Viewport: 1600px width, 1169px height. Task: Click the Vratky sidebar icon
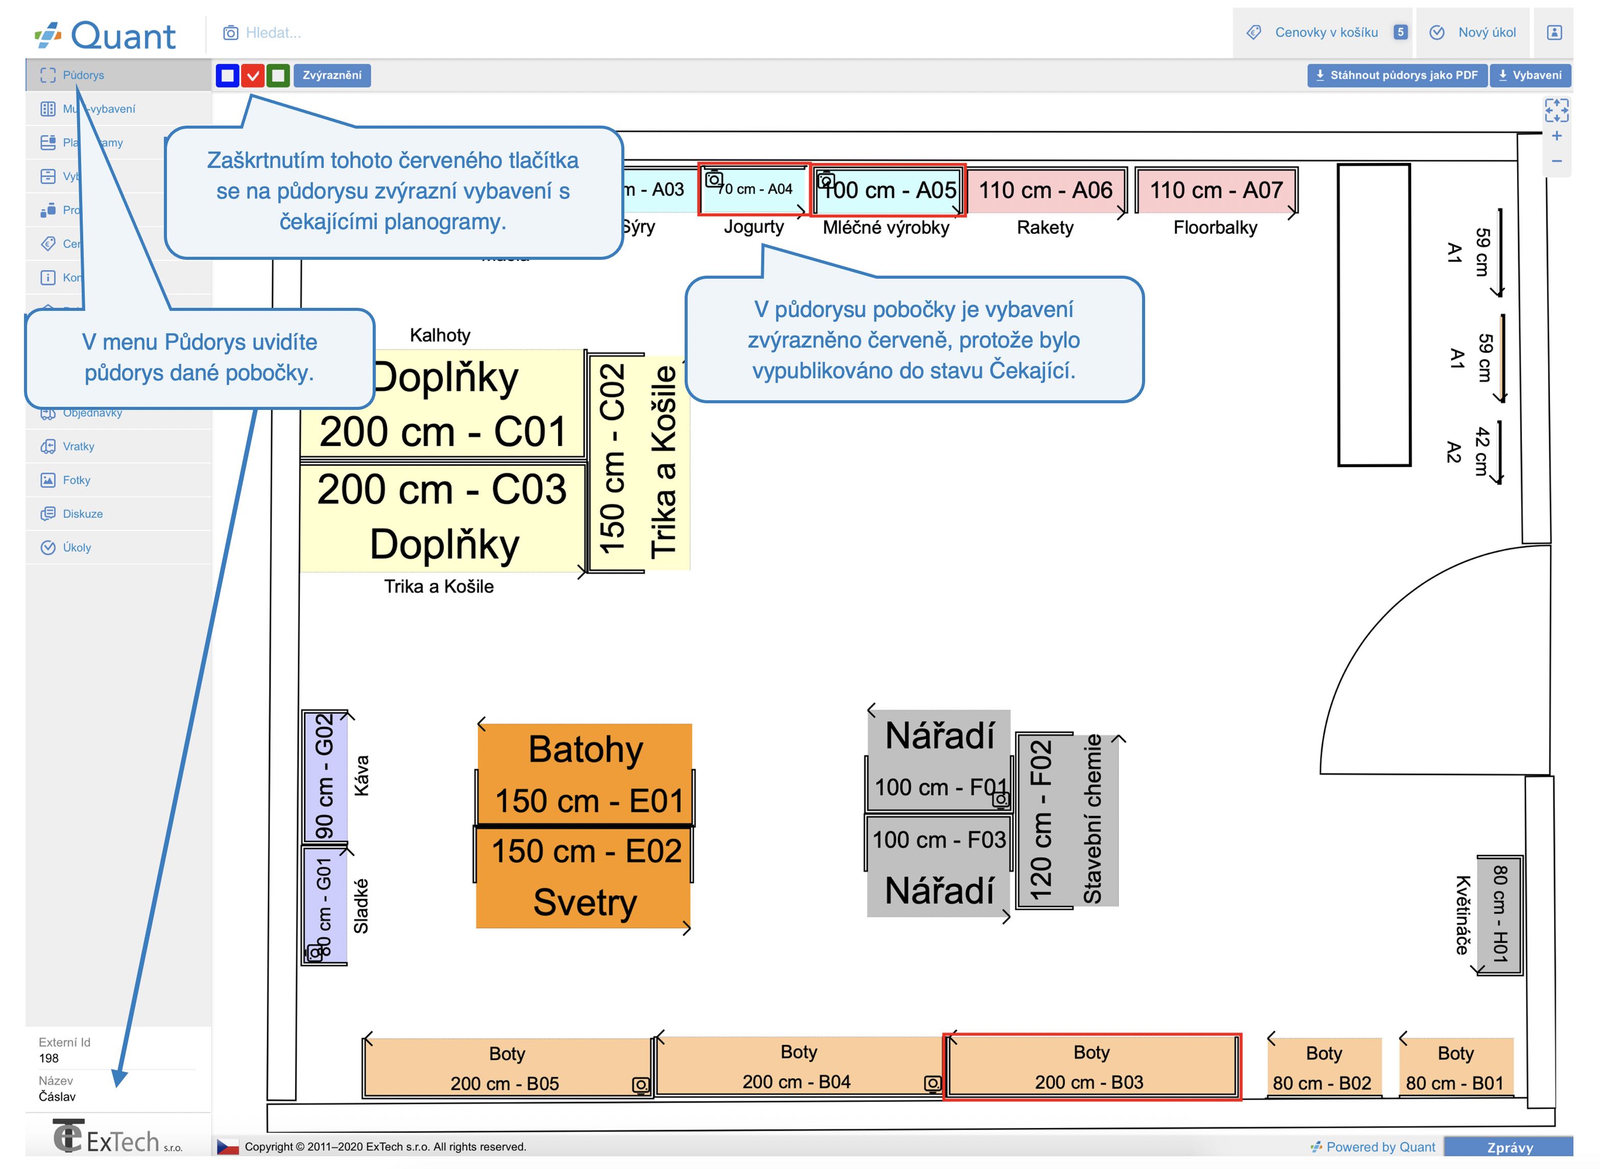(x=47, y=447)
